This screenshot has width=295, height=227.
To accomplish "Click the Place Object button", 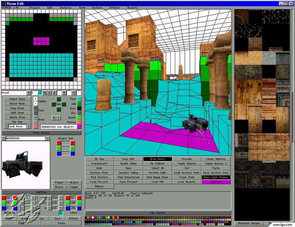I will pos(41,133).
